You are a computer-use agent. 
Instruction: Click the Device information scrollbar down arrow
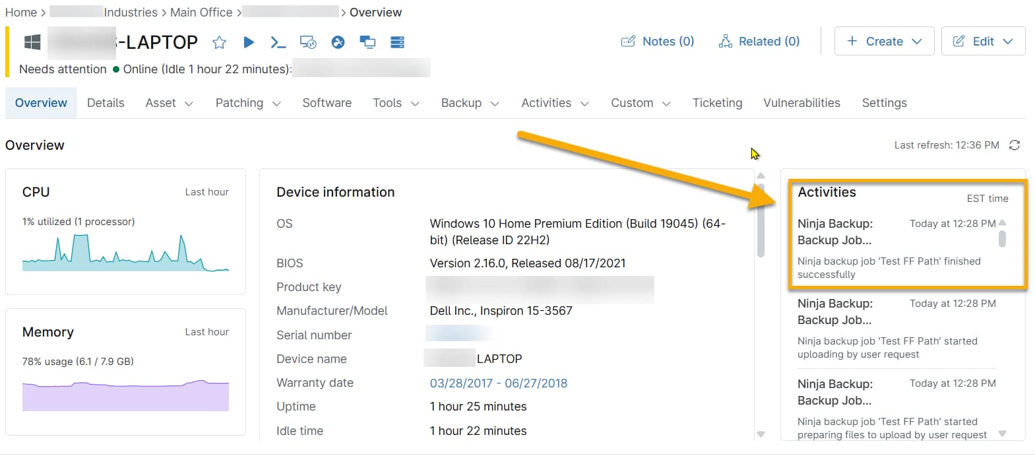click(761, 434)
